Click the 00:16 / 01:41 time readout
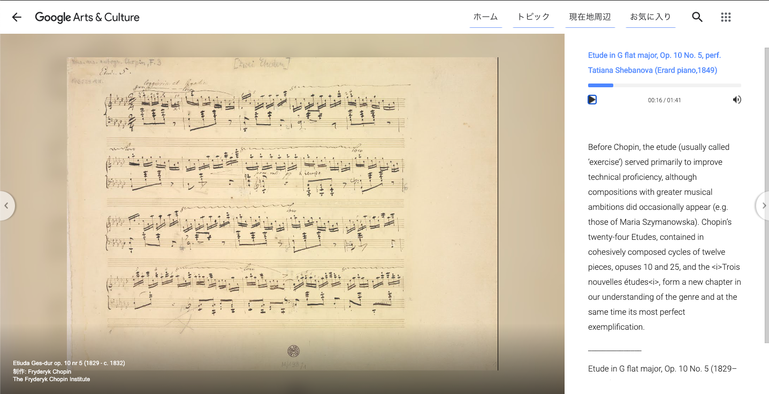769x394 pixels. pos(664,100)
